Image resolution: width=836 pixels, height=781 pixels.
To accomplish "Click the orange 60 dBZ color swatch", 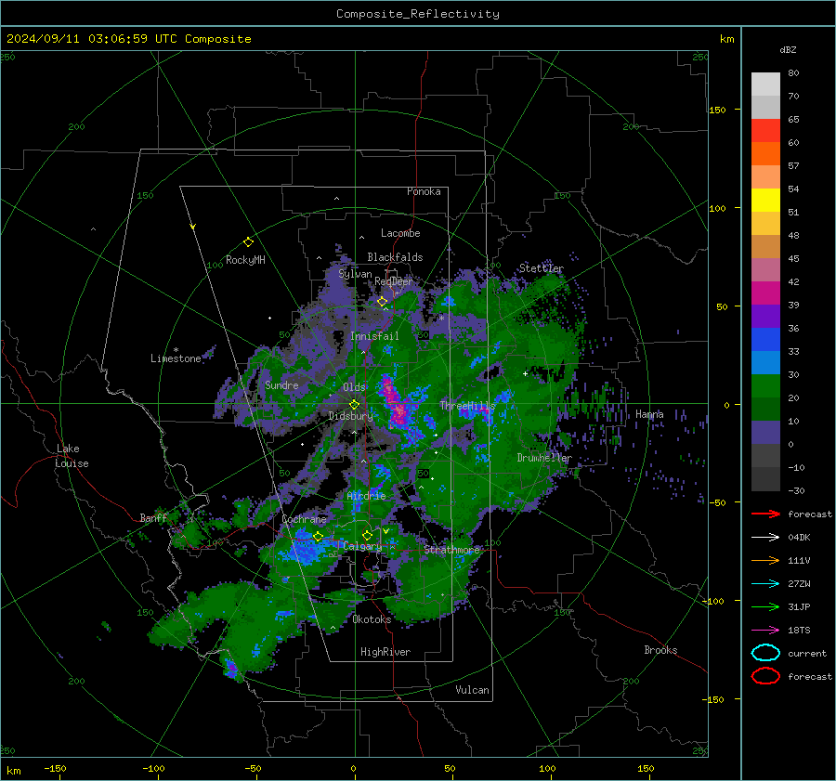I will (x=765, y=153).
